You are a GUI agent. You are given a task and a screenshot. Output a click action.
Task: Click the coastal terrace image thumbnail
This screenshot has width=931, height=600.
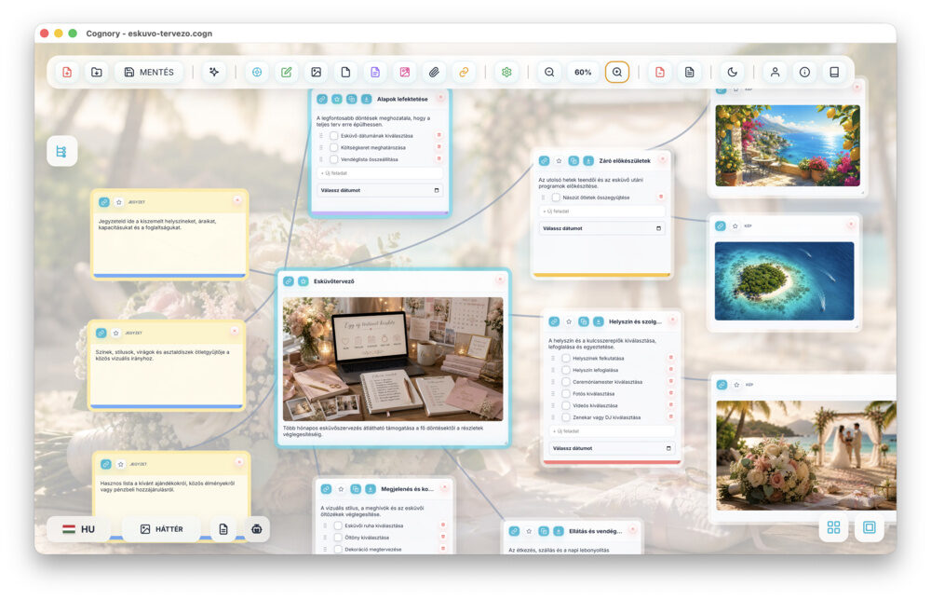[788, 145]
